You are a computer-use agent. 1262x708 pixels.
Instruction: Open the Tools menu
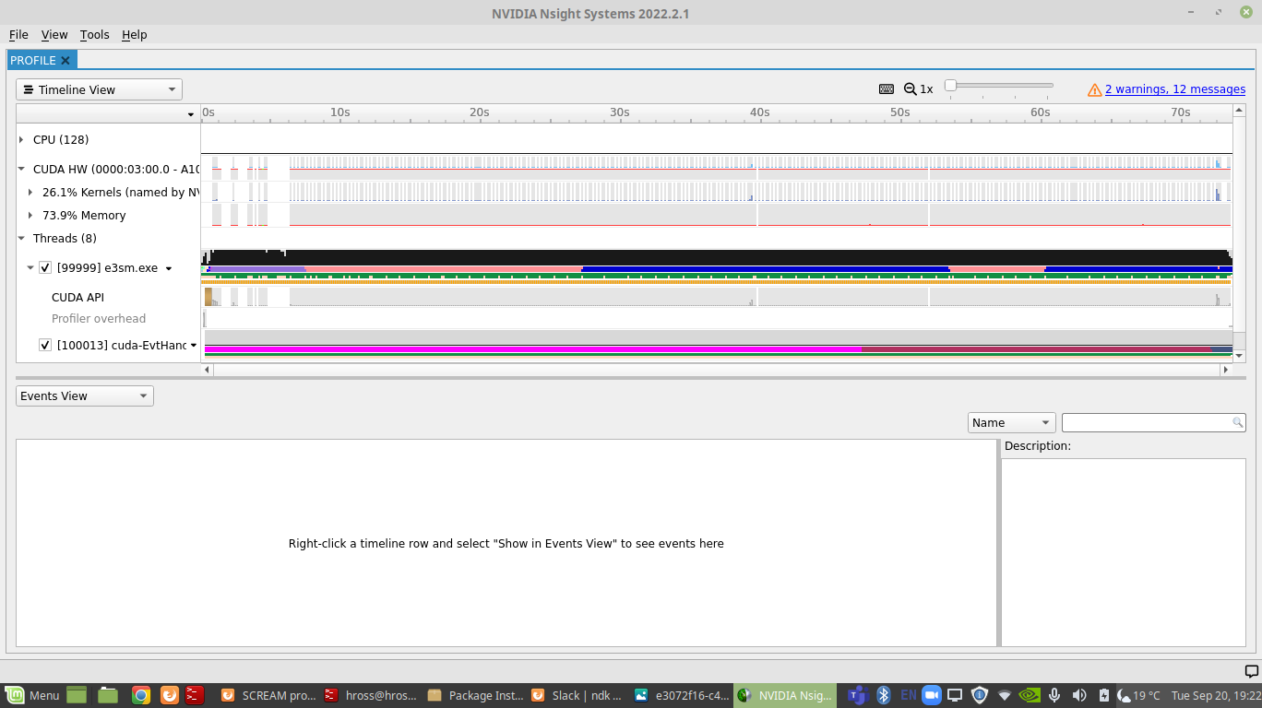click(x=94, y=34)
